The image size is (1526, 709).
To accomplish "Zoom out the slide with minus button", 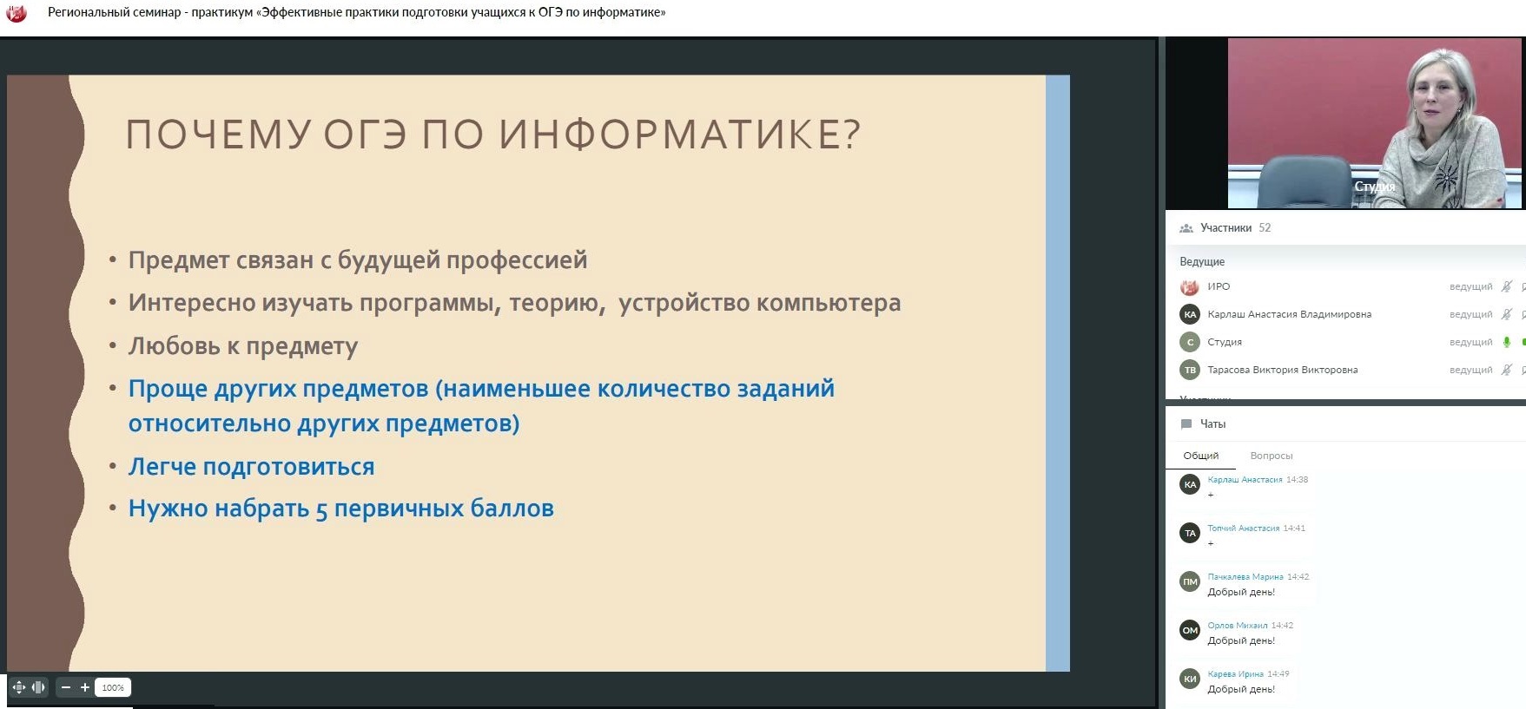I will click(x=66, y=687).
